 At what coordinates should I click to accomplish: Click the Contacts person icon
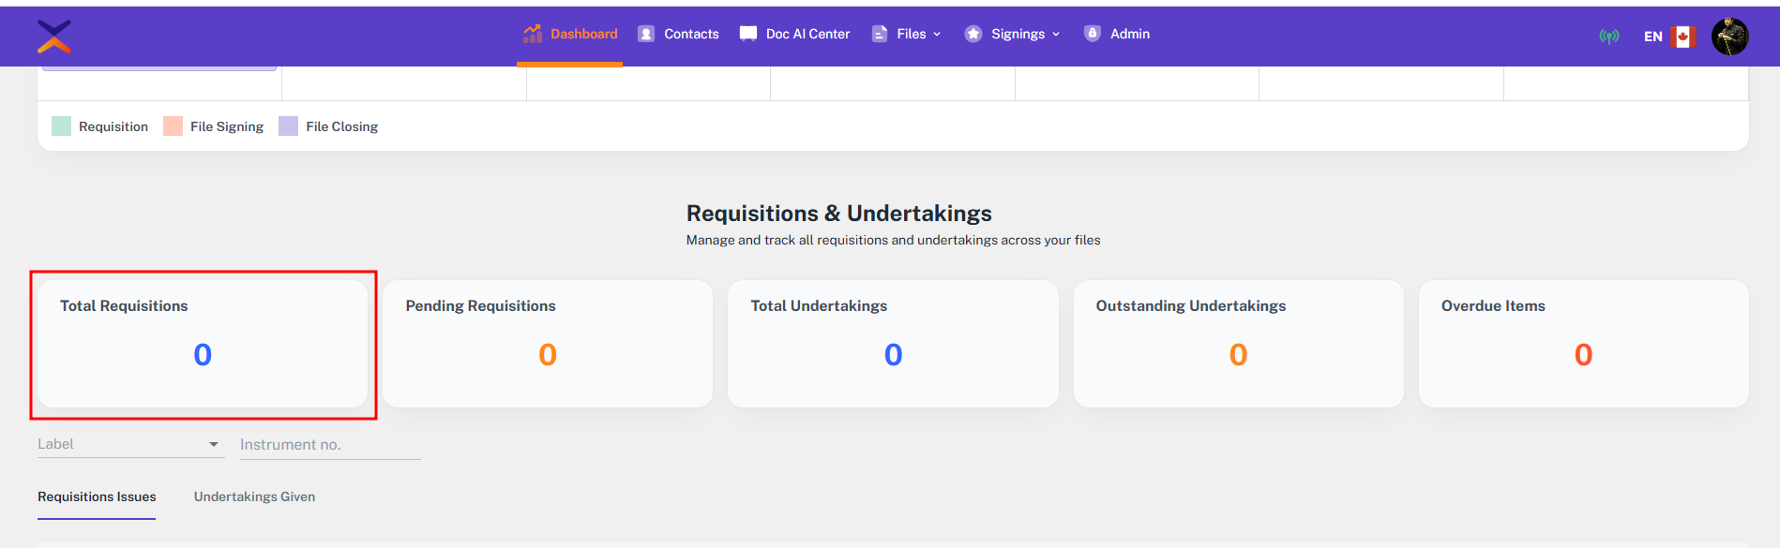(646, 34)
